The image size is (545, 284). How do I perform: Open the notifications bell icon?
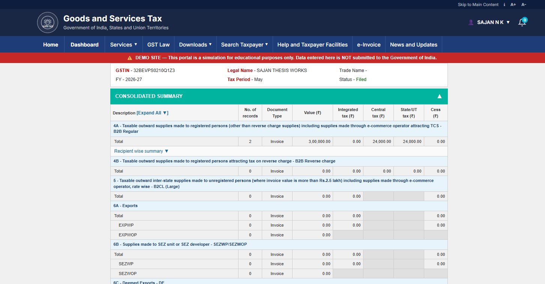(x=522, y=22)
